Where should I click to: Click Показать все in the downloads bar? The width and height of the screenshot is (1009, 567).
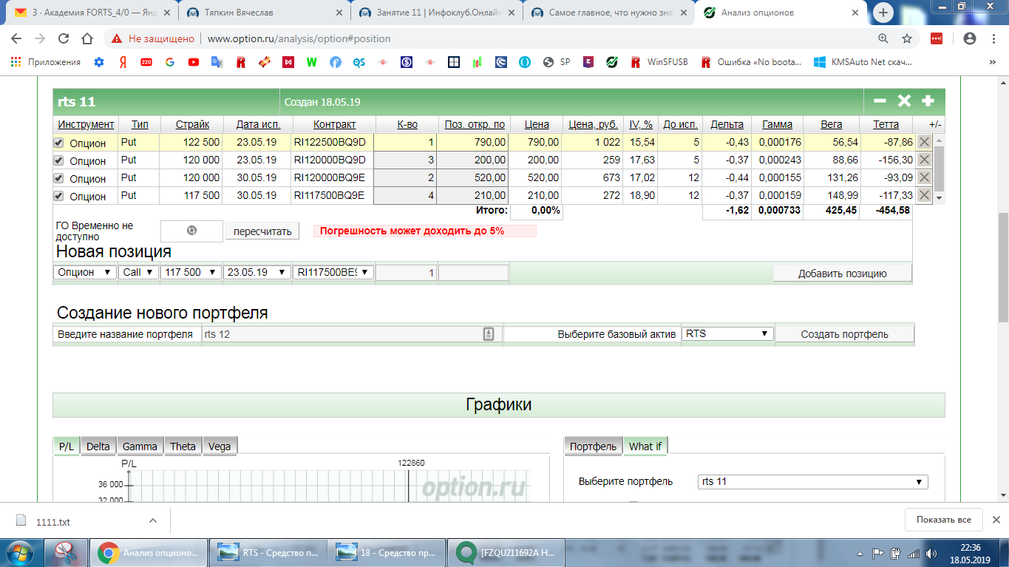[944, 520]
